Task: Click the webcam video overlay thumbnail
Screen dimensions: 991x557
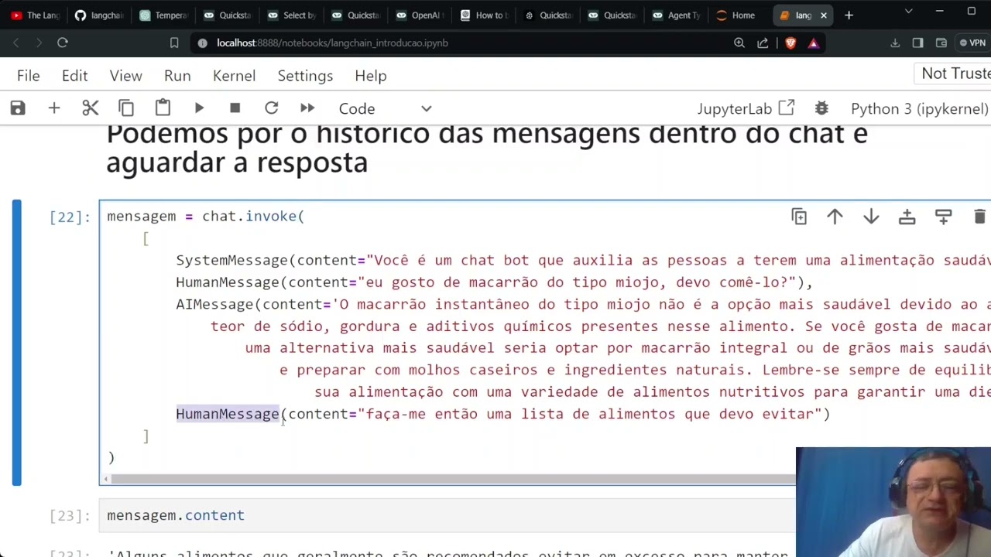Action: (893, 502)
